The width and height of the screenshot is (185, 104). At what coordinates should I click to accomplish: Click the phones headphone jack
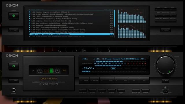[x=14, y=90]
